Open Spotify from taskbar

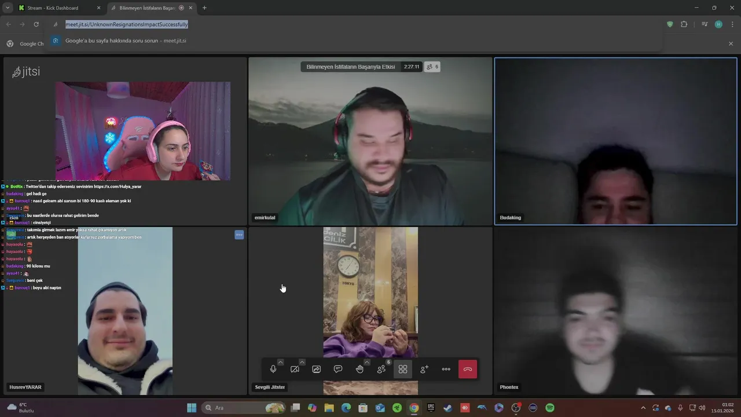(x=550, y=408)
